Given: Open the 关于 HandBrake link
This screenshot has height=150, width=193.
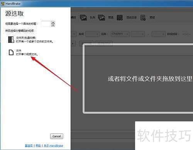Looking at the screenshot, I should [x=53, y=146].
